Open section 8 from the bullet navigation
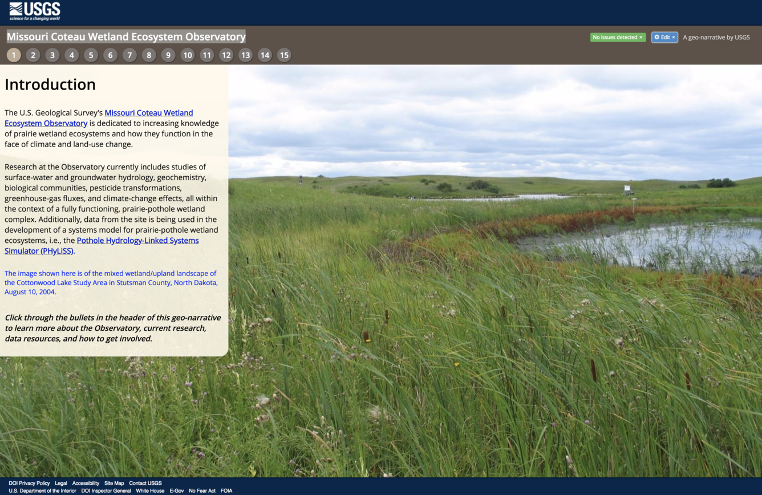Screen dimensions: 762x495 coord(149,55)
